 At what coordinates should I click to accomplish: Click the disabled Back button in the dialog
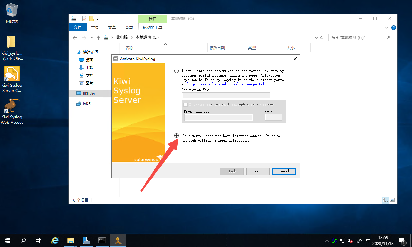[x=232, y=171]
